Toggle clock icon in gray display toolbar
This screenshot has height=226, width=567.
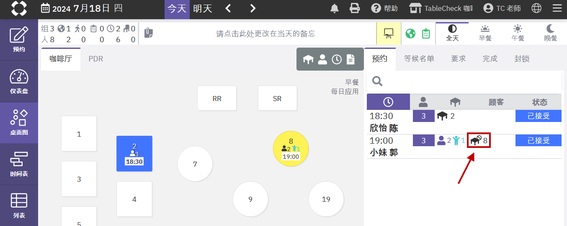pos(337,59)
